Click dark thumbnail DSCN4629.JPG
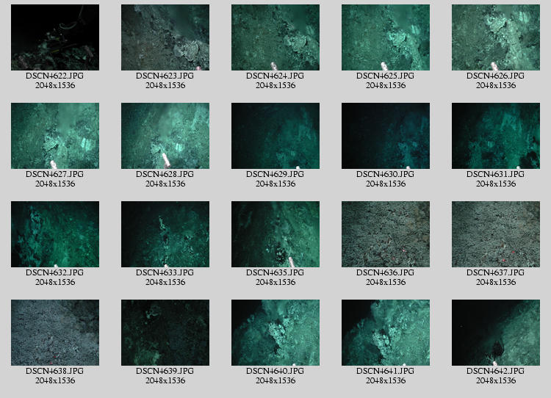 coord(275,136)
